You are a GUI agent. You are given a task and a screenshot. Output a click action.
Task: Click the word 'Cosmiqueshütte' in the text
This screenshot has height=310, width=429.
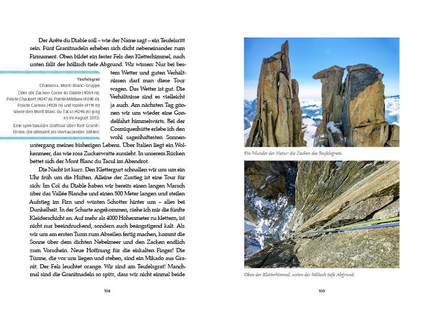click(128, 128)
